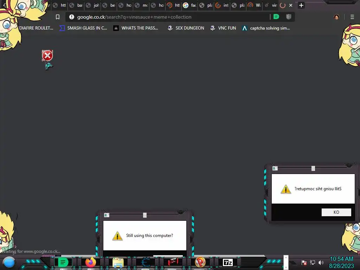This screenshot has height=270, width=360.
Task: Open the 'WHATS THE PASS...' bookmark
Action: click(136, 28)
